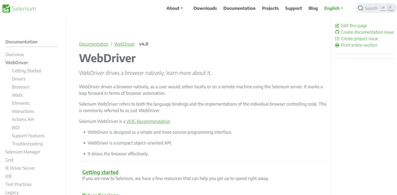
Task: Open the English language dropdown
Action: click(333, 8)
